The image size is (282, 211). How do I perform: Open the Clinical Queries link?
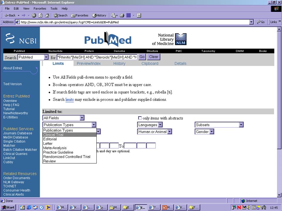(15, 154)
